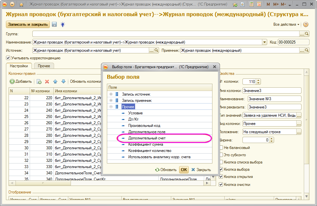Confirm selection with the OK button
Viewport: 317px width, 206px height.
coord(184,170)
